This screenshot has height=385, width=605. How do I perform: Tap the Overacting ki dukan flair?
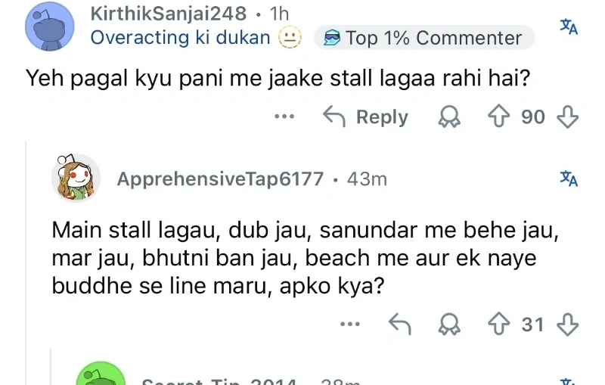180,38
